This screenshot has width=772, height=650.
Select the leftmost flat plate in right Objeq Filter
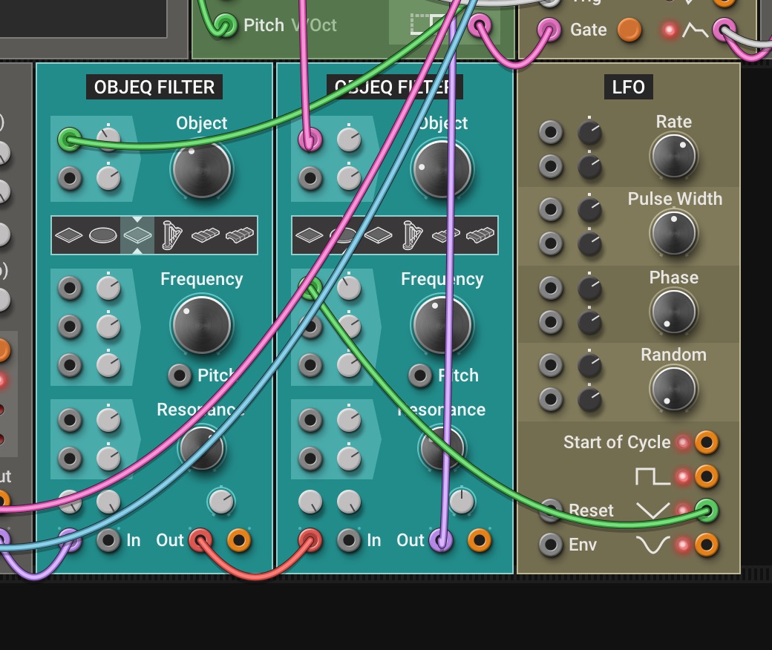click(310, 236)
